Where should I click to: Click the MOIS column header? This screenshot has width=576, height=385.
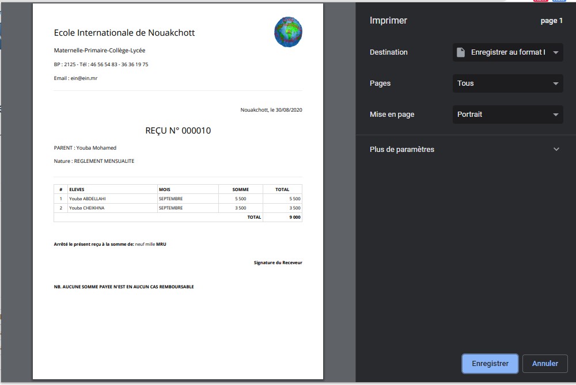tap(165, 189)
